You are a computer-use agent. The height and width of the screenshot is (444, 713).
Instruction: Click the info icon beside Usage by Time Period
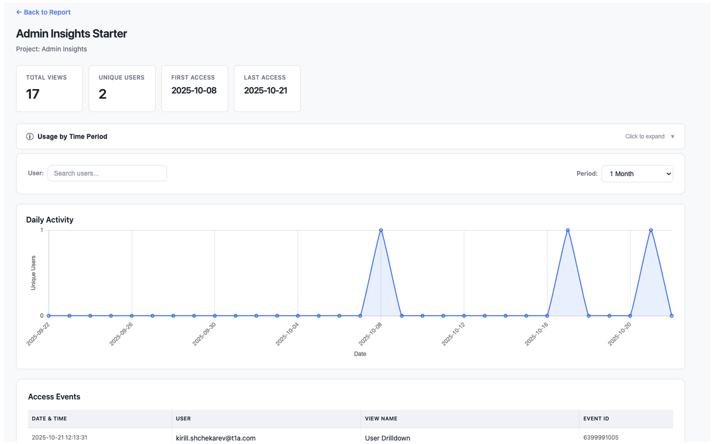[30, 136]
